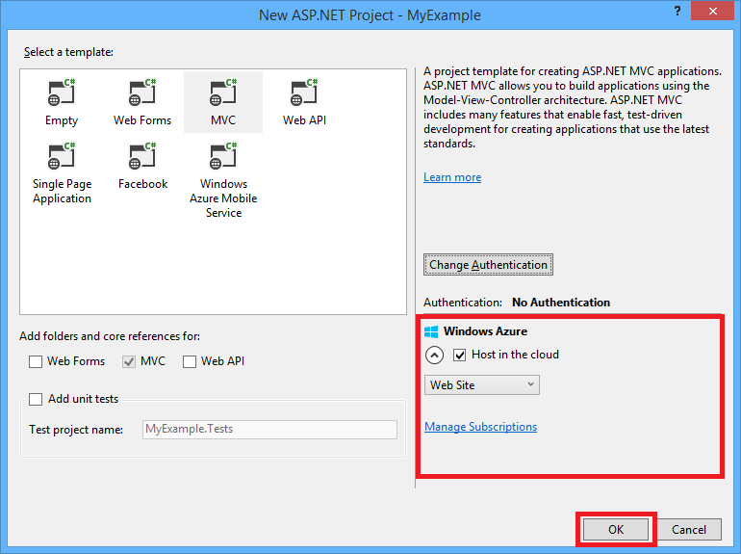
Task: Tick the Web API references checkbox
Action: pos(190,362)
